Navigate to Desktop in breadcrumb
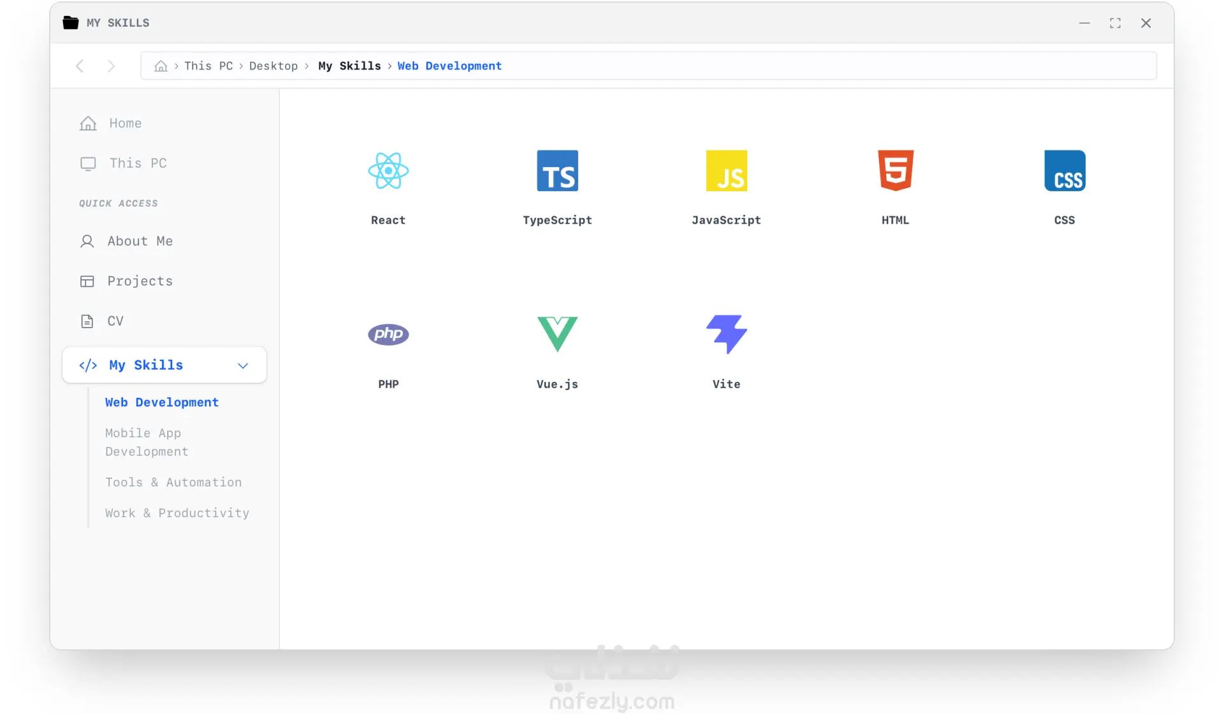This screenshot has width=1224, height=714. (x=273, y=66)
